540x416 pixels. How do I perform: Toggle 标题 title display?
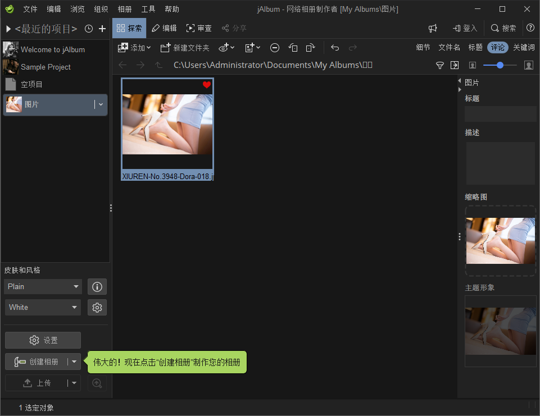click(x=475, y=48)
